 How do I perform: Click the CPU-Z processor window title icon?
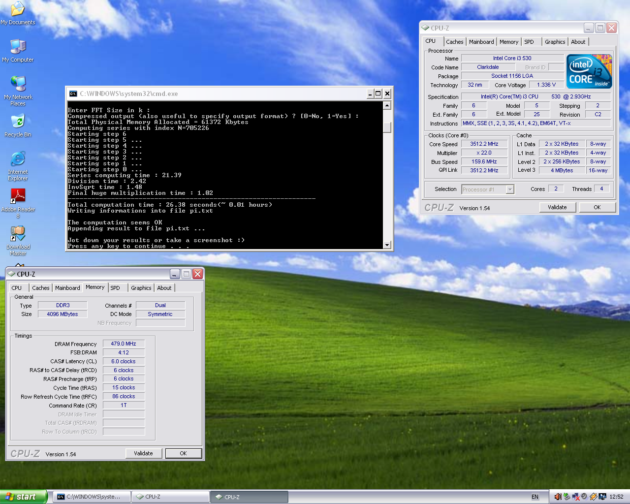pos(425,28)
